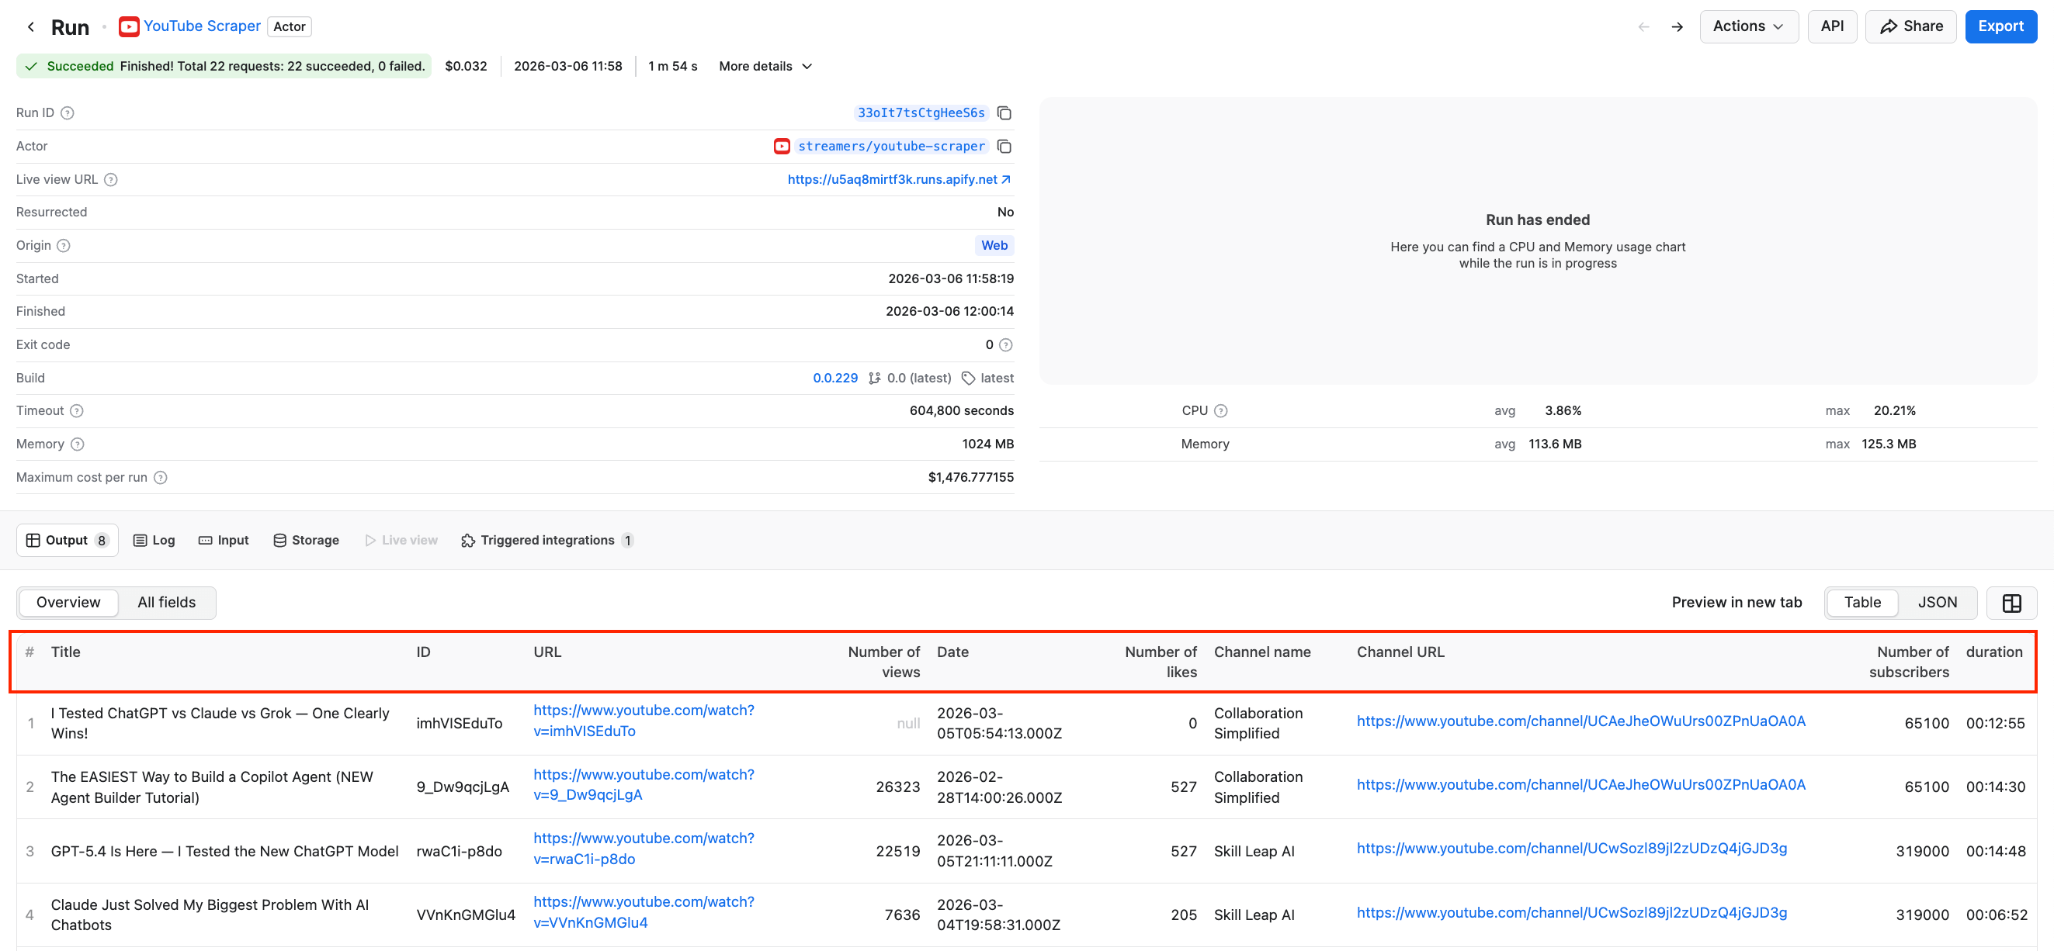Navigate to next run with right arrow
The image size is (2054, 951).
pos(1677,26)
